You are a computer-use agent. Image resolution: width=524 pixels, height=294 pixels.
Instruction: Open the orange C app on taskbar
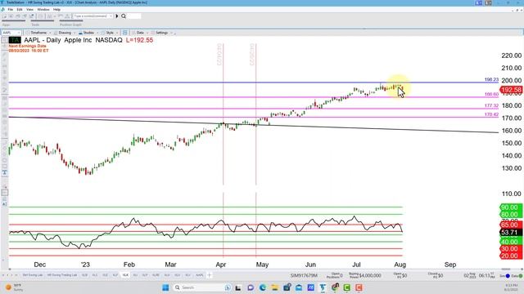pos(359,287)
